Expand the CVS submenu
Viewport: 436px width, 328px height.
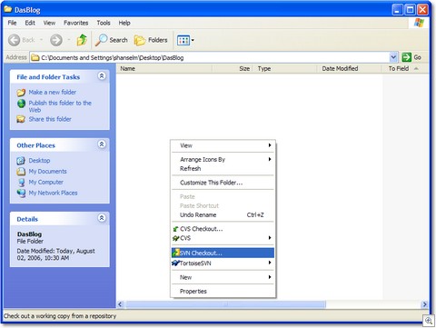coord(270,238)
